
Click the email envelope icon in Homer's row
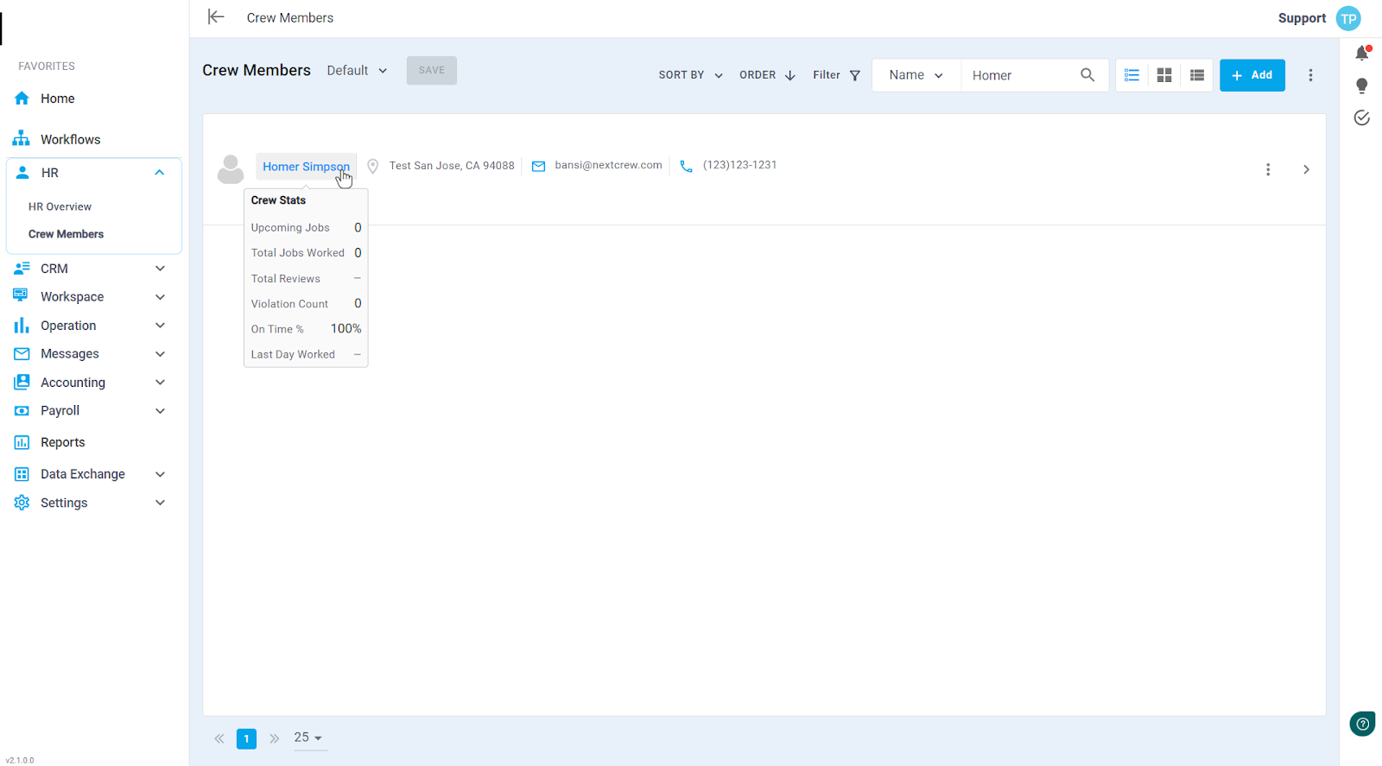tap(538, 166)
